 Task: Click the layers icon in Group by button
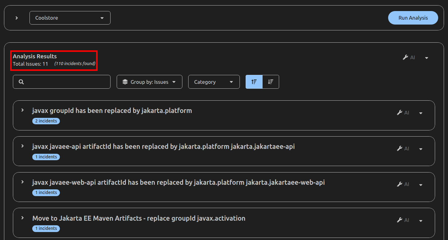coord(125,82)
